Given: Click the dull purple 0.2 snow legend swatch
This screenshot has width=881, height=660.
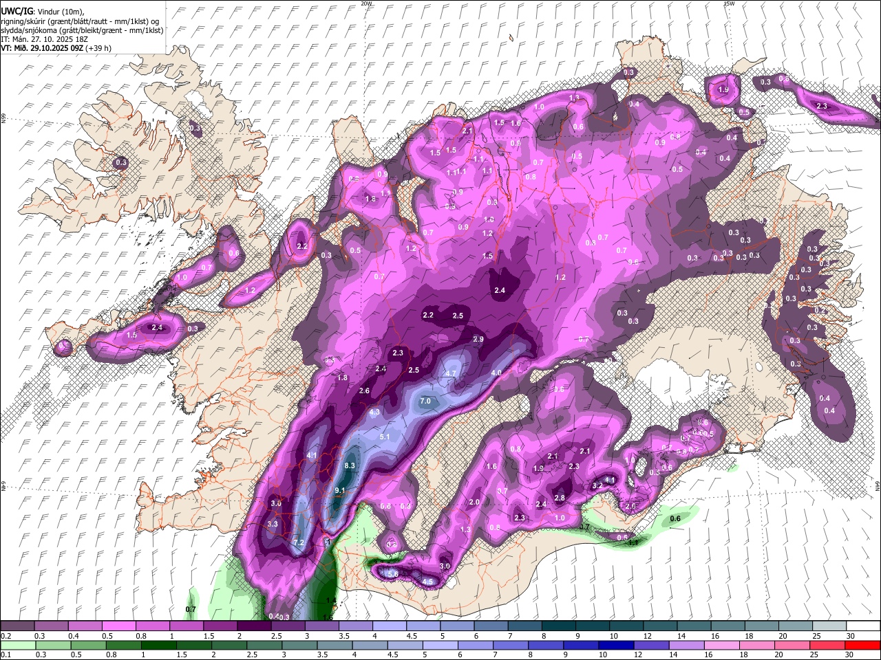Looking at the screenshot, I should point(17,626).
